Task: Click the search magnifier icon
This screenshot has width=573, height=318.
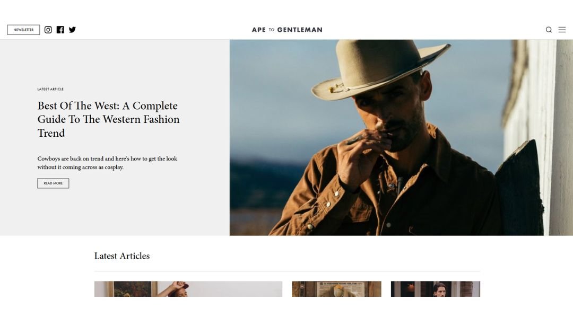Action: coord(549,30)
